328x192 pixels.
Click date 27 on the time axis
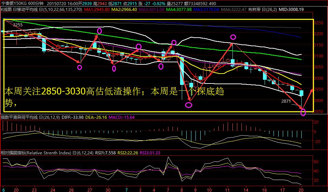tap(90, 190)
